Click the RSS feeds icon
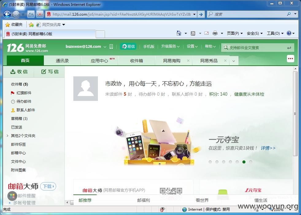Image resolution: width=301 pixels, height=215 pixels. click(193, 33)
